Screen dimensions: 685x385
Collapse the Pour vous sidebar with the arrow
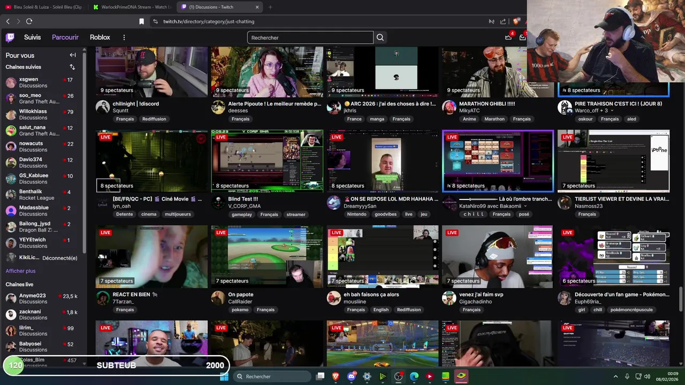coord(73,55)
